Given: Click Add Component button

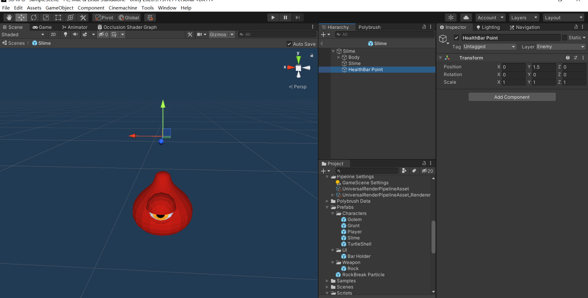Looking at the screenshot, I should [512, 97].
